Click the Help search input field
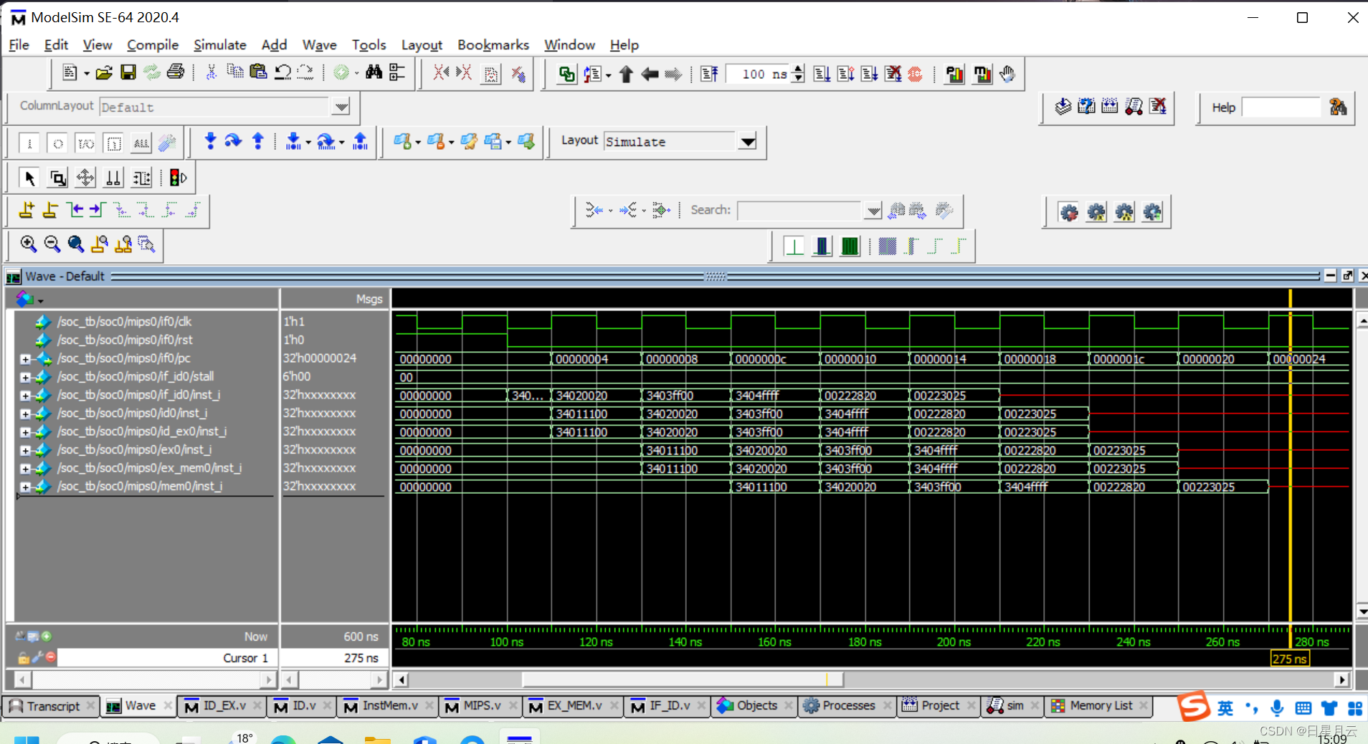This screenshot has width=1368, height=744. [x=1281, y=107]
